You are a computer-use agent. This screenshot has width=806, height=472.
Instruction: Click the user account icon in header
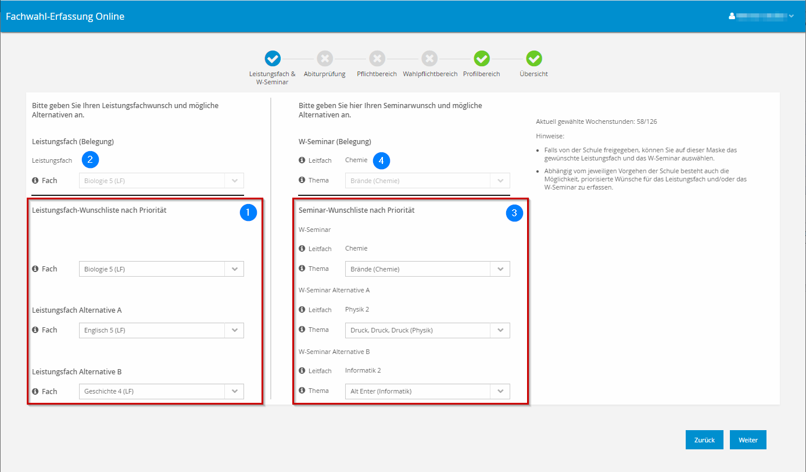pos(732,16)
